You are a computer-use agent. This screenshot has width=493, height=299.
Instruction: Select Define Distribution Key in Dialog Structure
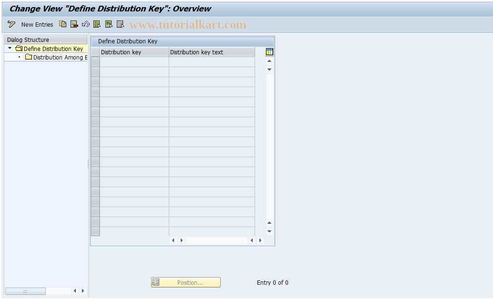click(x=54, y=48)
